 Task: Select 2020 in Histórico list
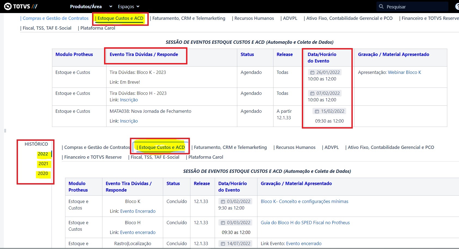click(43, 174)
